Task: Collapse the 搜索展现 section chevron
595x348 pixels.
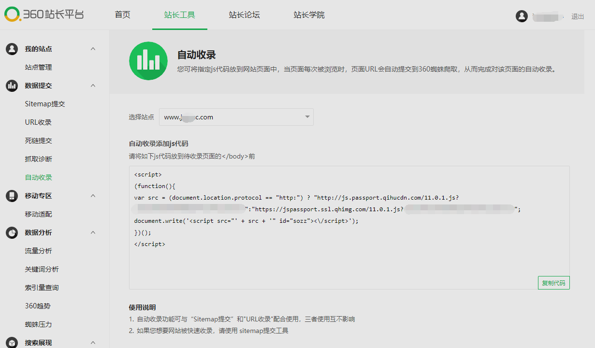Action: coord(93,343)
